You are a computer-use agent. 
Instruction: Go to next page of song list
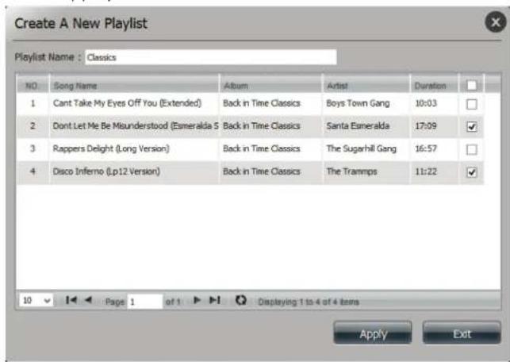pyautogui.click(x=197, y=300)
